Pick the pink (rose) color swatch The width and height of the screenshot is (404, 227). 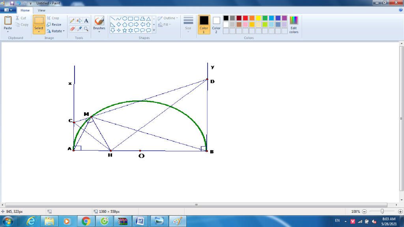[245, 24]
